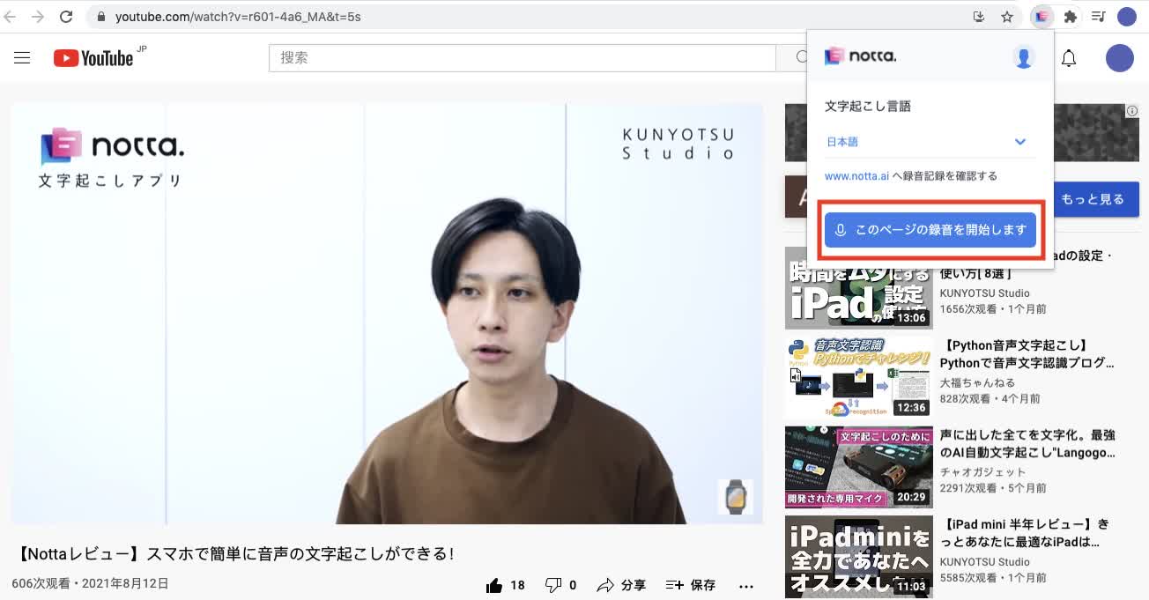The image size is (1149, 600).
Task: Open チャオガジェット channel name
Action: coord(983,472)
